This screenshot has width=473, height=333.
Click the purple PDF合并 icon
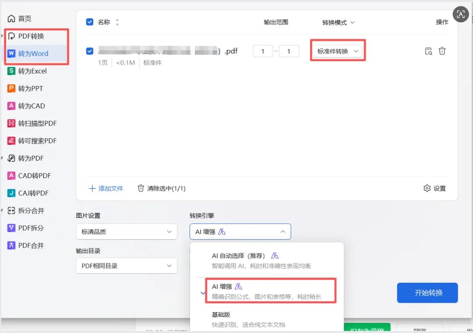pos(11,245)
